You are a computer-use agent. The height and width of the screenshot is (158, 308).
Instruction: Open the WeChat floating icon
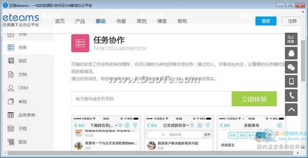[291, 67]
